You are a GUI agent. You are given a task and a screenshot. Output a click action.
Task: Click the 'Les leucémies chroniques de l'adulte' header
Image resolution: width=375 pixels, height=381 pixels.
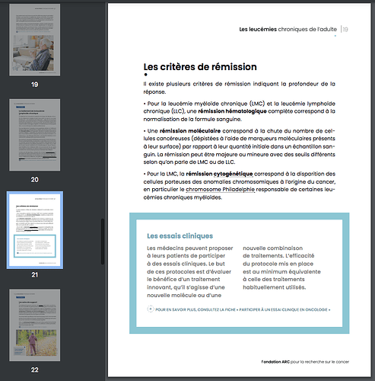(288, 29)
